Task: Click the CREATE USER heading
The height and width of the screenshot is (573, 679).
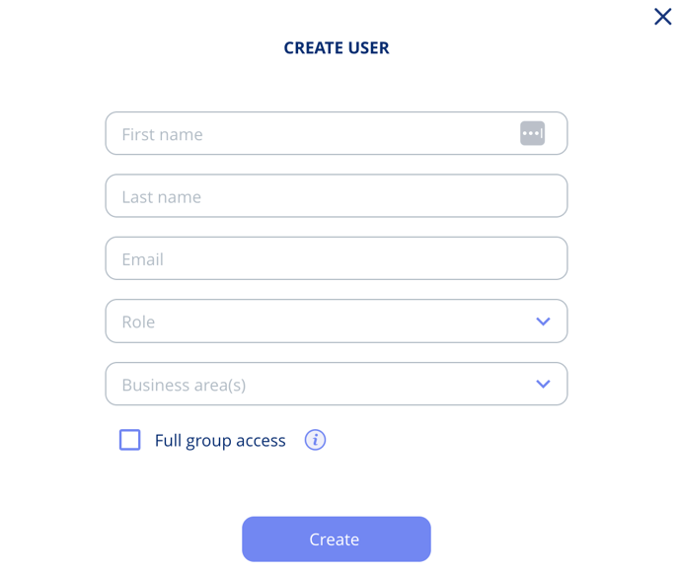Action: pos(337,48)
